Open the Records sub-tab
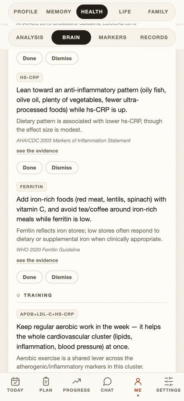 (154, 37)
